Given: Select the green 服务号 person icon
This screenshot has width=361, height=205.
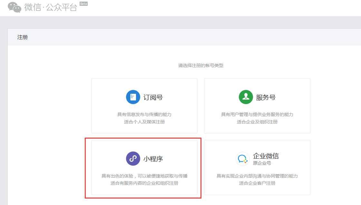Looking at the screenshot, I should click(x=246, y=97).
